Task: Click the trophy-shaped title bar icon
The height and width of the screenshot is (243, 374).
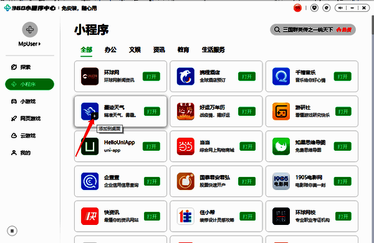Action: (x=314, y=8)
